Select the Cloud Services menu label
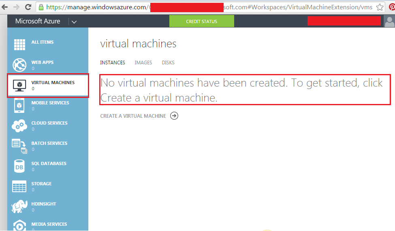 [49, 123]
